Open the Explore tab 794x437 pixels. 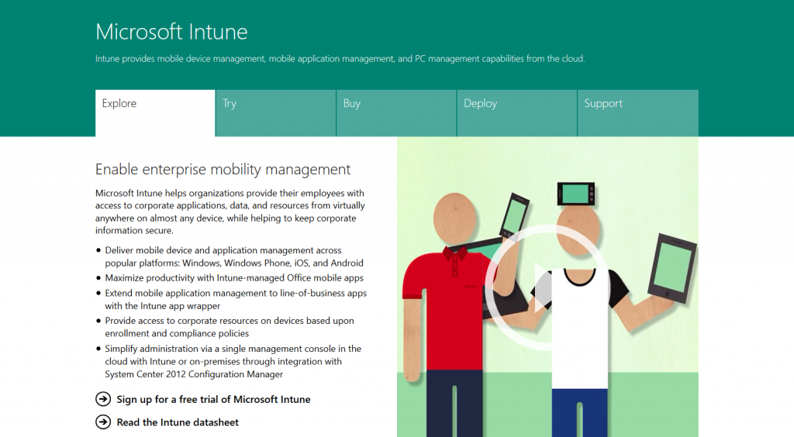pyautogui.click(x=155, y=113)
